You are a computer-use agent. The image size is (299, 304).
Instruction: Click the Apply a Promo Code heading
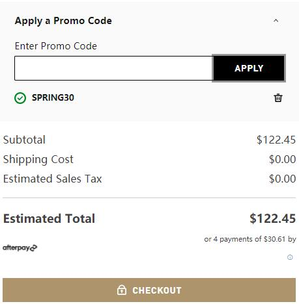click(x=63, y=21)
